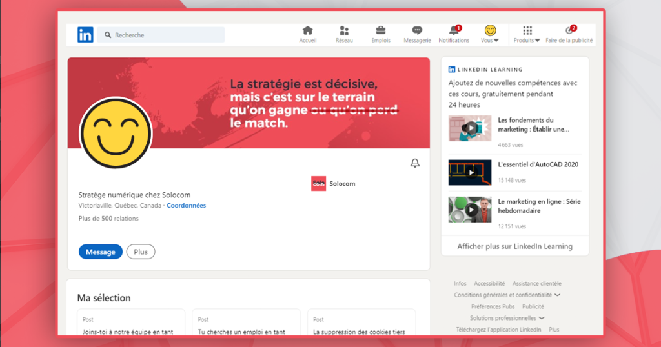Click the Message button
The image size is (661, 347).
pos(100,252)
